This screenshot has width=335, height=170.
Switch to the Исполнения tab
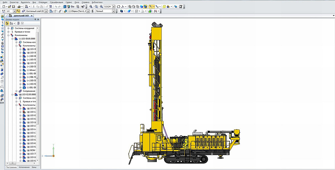click(24, 167)
